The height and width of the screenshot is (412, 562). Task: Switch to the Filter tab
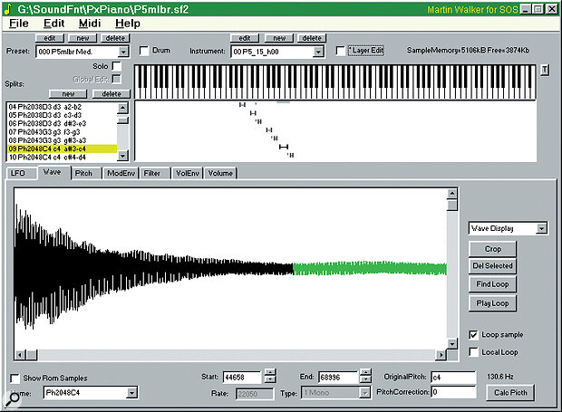tap(154, 172)
